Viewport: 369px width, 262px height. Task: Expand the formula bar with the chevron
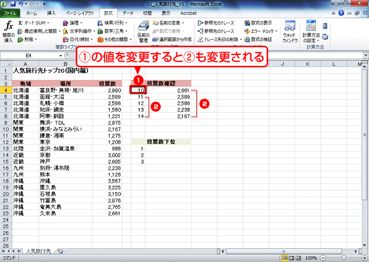pos(366,55)
